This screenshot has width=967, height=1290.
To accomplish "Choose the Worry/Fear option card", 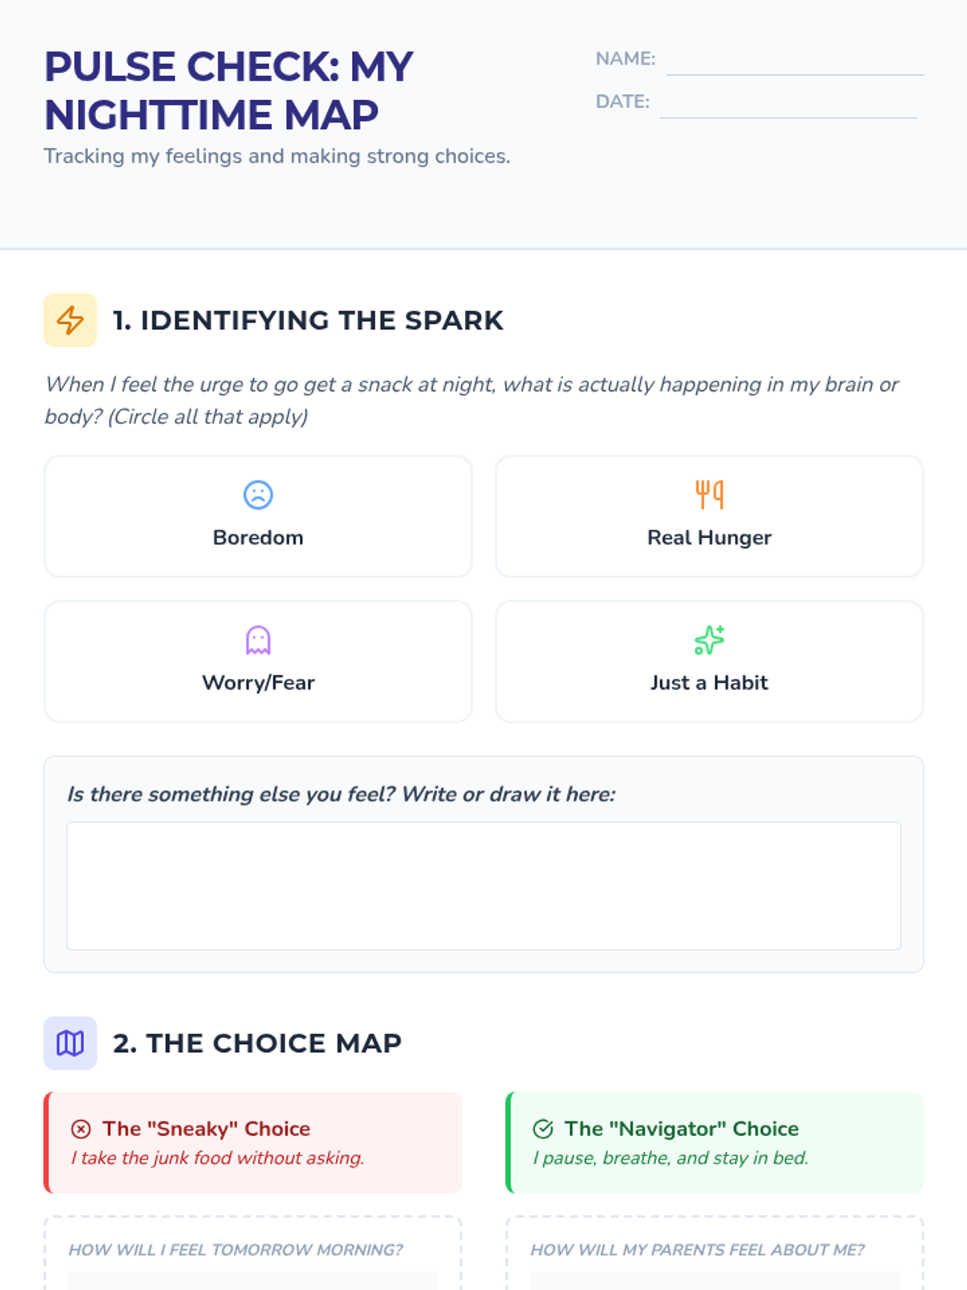I will click(x=258, y=661).
